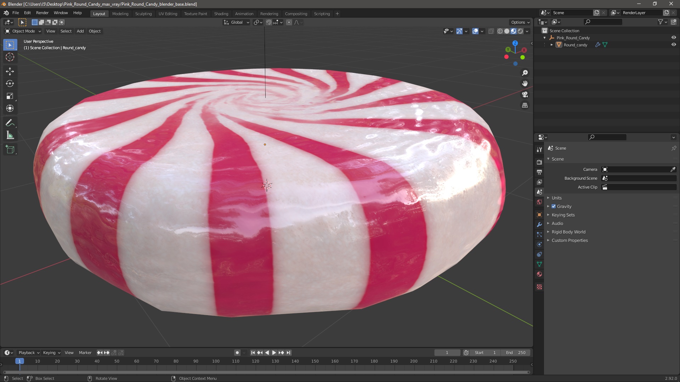Activate the Transform tool
This screenshot has height=382, width=680.
(x=10, y=108)
